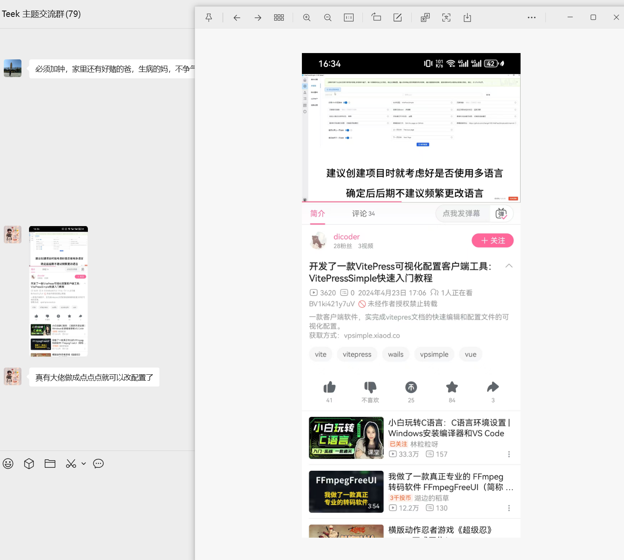Favorite video with star icon showing 84

coord(452,387)
